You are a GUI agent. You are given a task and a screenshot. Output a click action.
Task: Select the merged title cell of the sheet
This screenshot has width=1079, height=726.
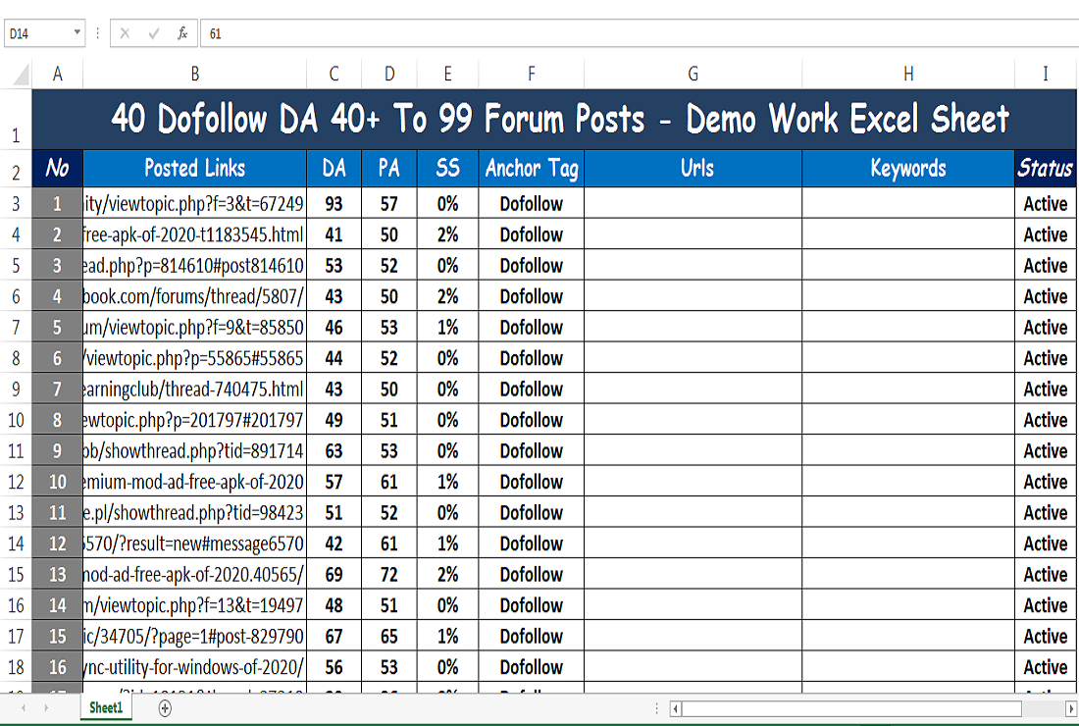tap(556, 120)
